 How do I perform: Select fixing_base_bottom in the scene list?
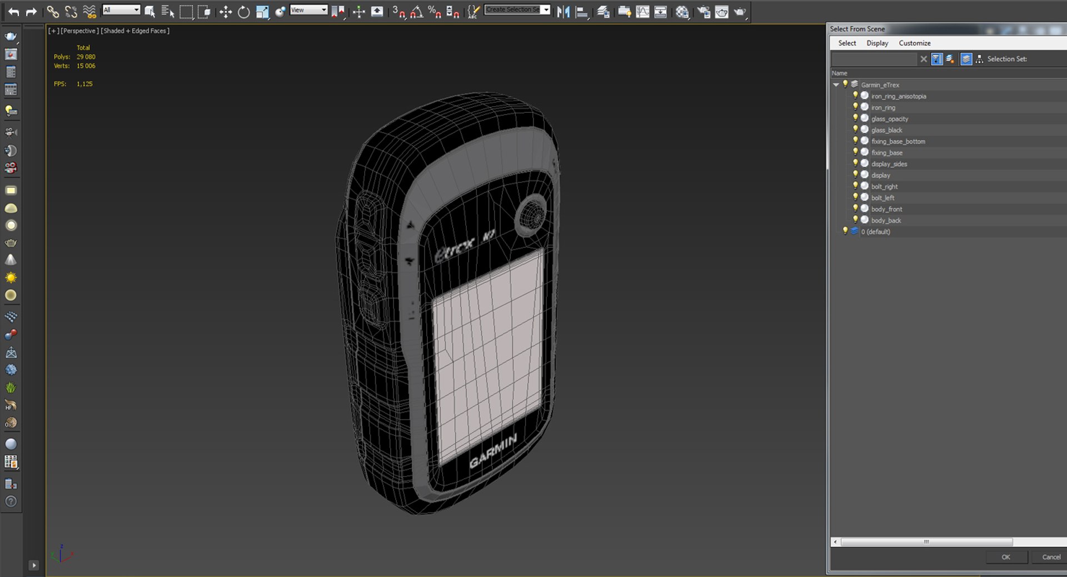pyautogui.click(x=898, y=142)
